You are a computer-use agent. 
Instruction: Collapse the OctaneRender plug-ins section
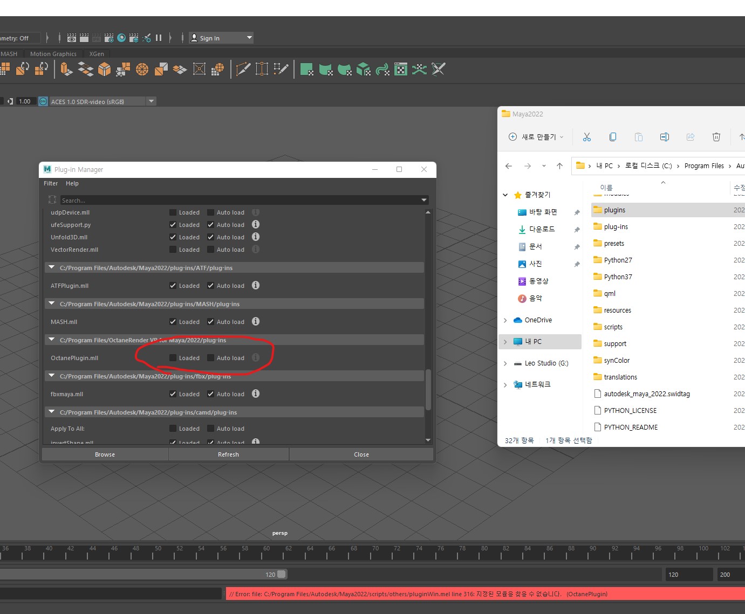coord(52,340)
